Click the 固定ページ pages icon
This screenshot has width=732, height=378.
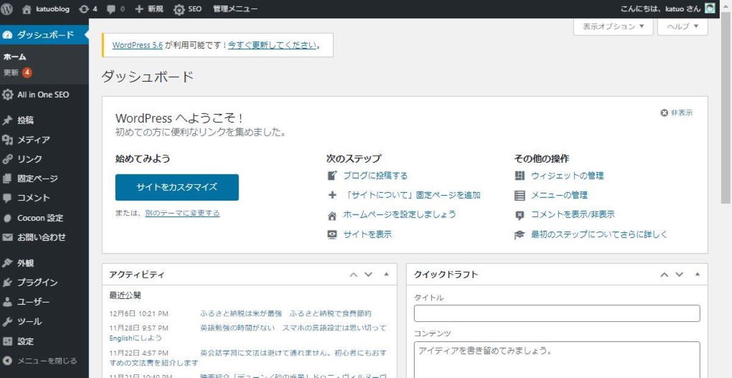[7, 179]
